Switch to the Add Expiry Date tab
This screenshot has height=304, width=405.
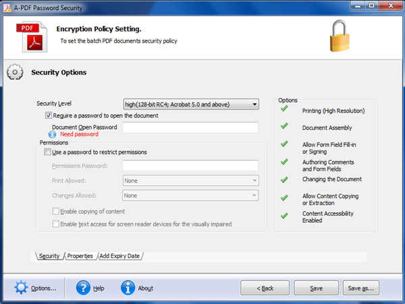click(119, 256)
